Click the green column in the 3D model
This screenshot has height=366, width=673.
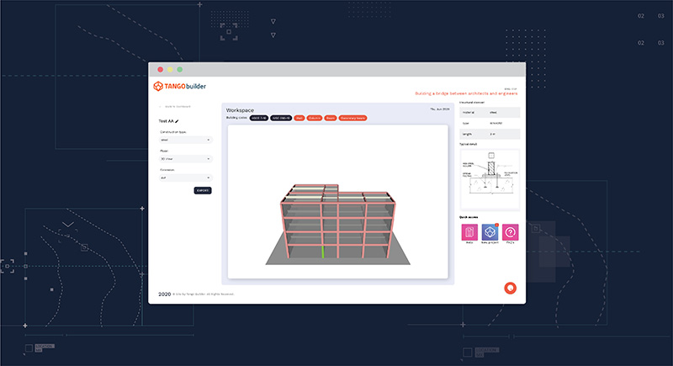point(323,252)
